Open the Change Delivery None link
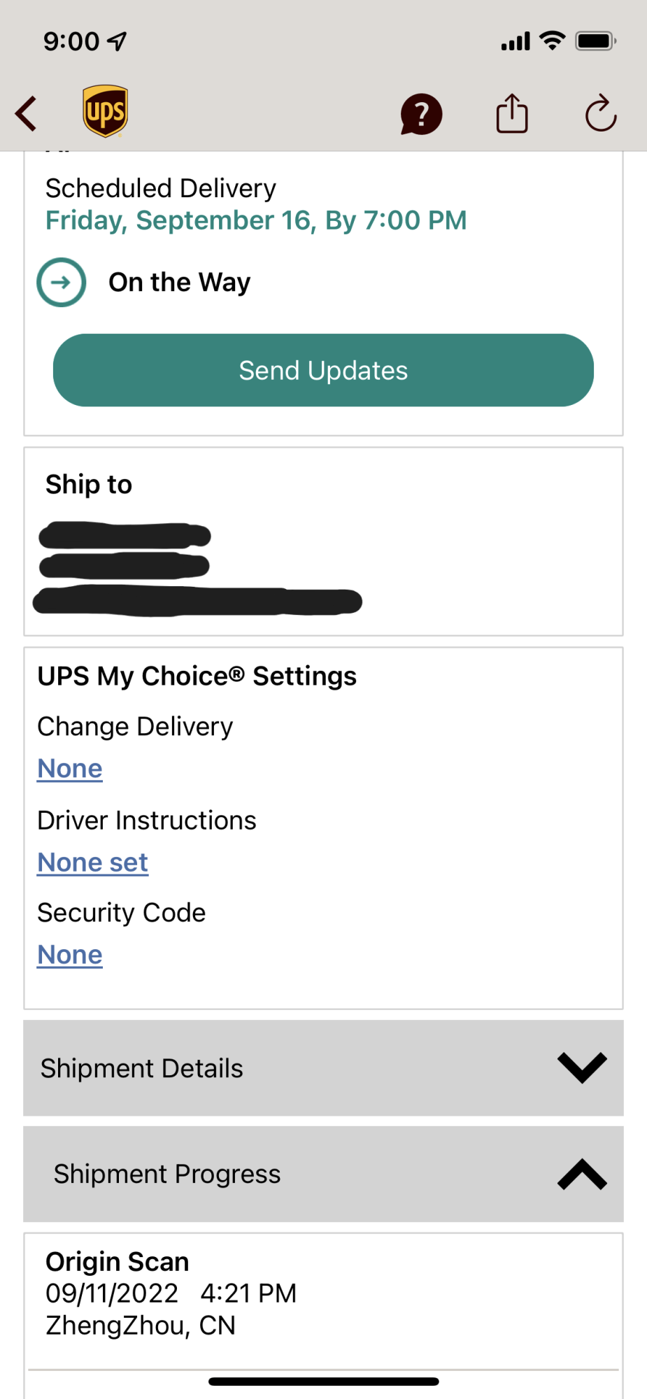Image resolution: width=647 pixels, height=1399 pixels. coord(70,769)
